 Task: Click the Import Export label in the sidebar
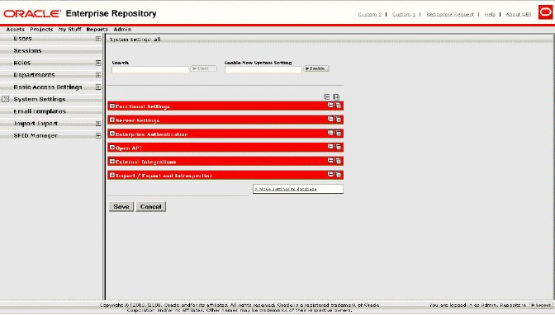(x=36, y=124)
